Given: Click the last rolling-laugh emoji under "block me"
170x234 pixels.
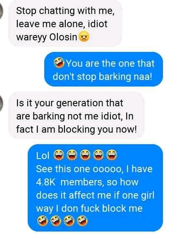Looking at the screenshot, I should click(82, 220).
